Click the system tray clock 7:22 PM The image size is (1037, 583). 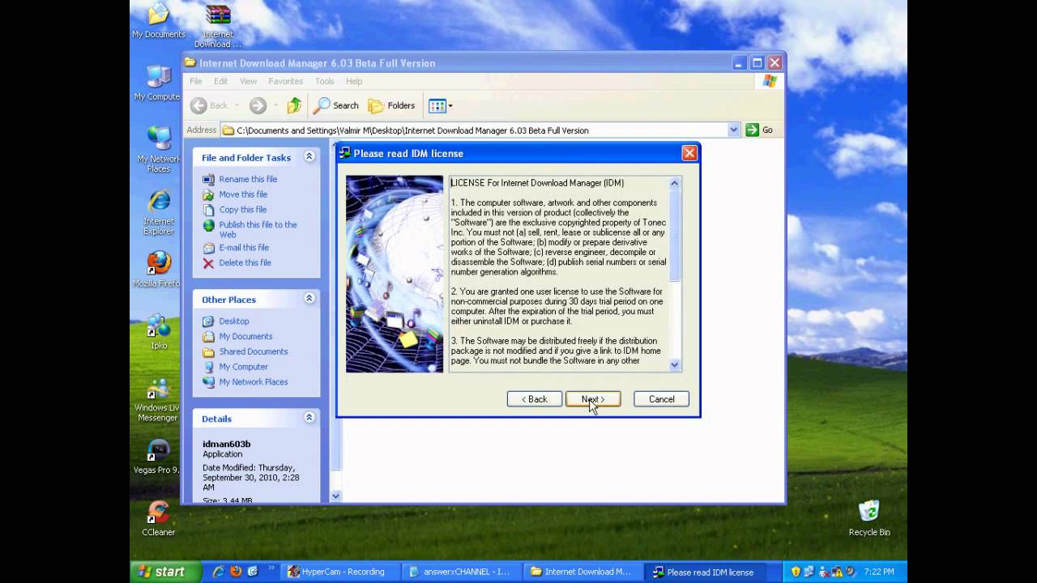tap(878, 572)
